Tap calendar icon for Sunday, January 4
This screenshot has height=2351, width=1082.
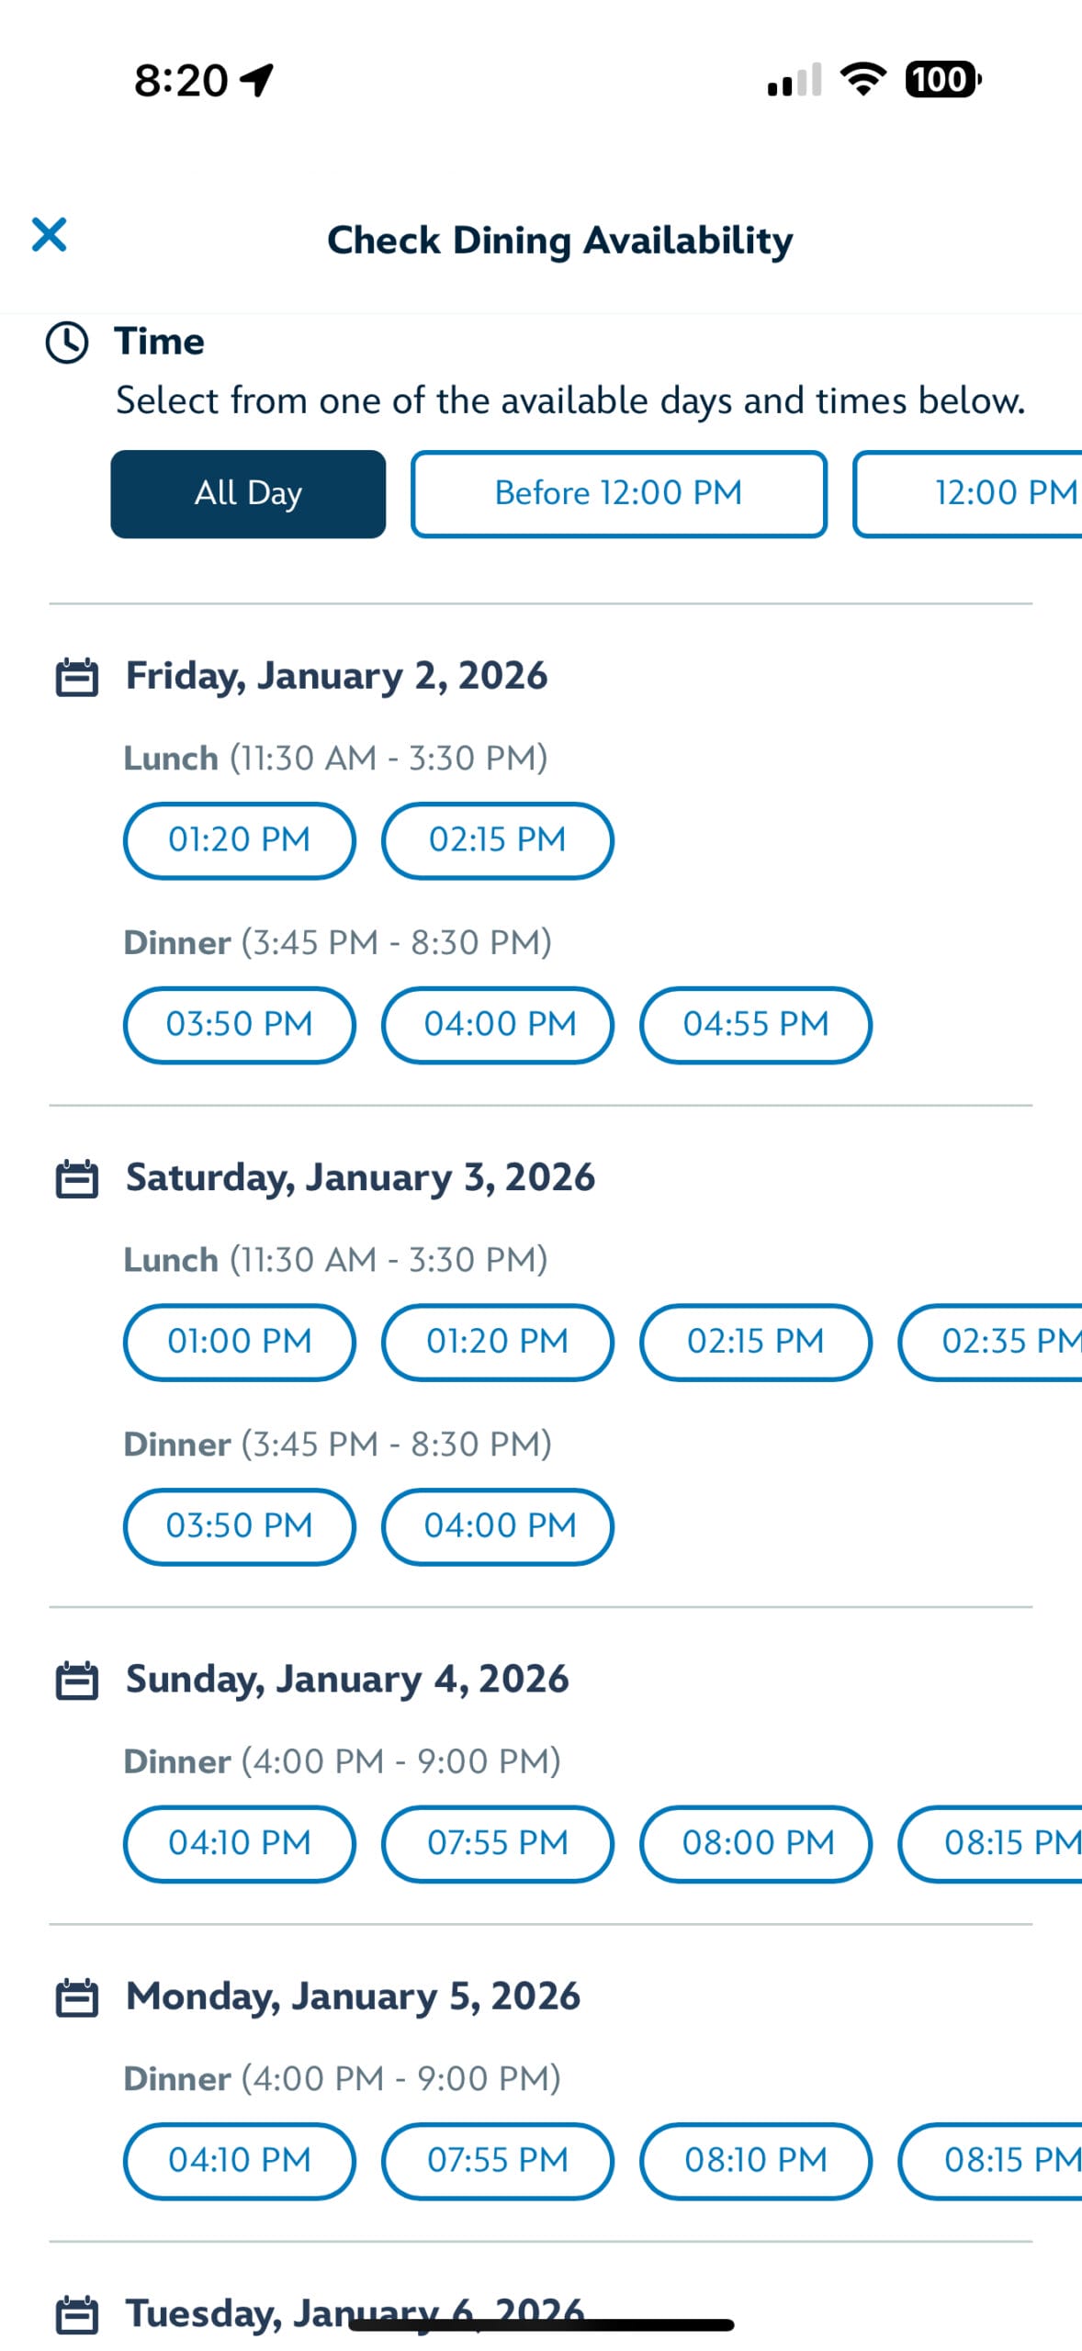point(77,1681)
